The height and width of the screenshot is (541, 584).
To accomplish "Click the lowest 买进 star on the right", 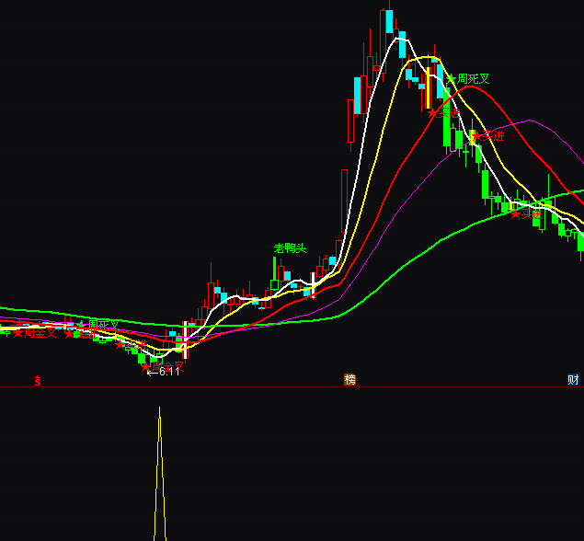I will click(515, 213).
